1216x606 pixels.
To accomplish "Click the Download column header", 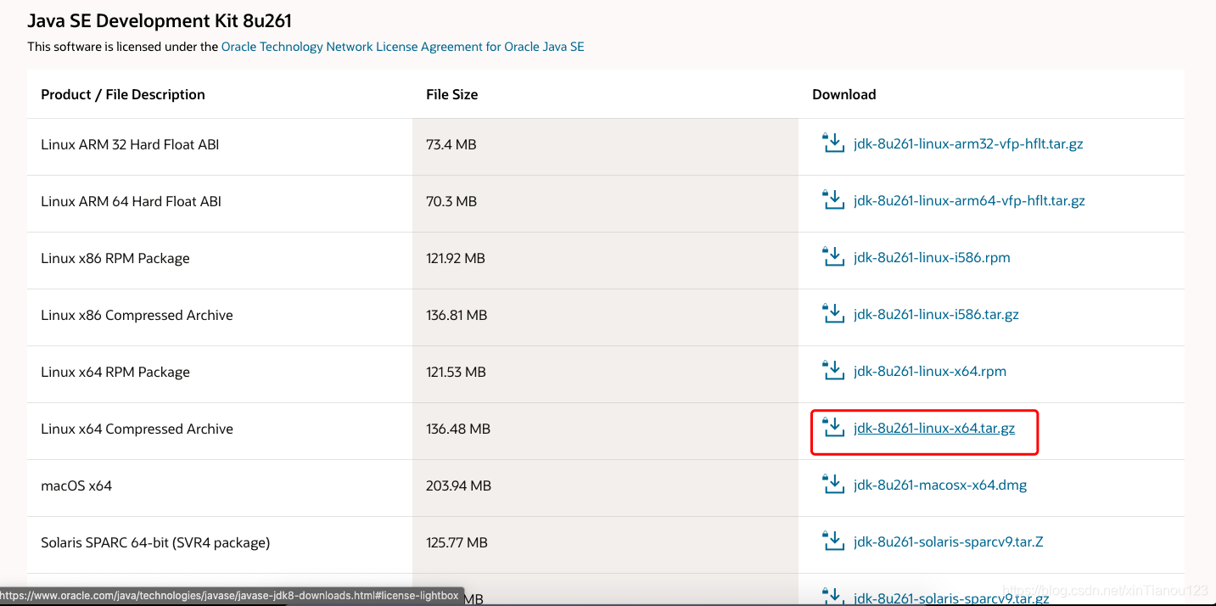I will tap(844, 94).
